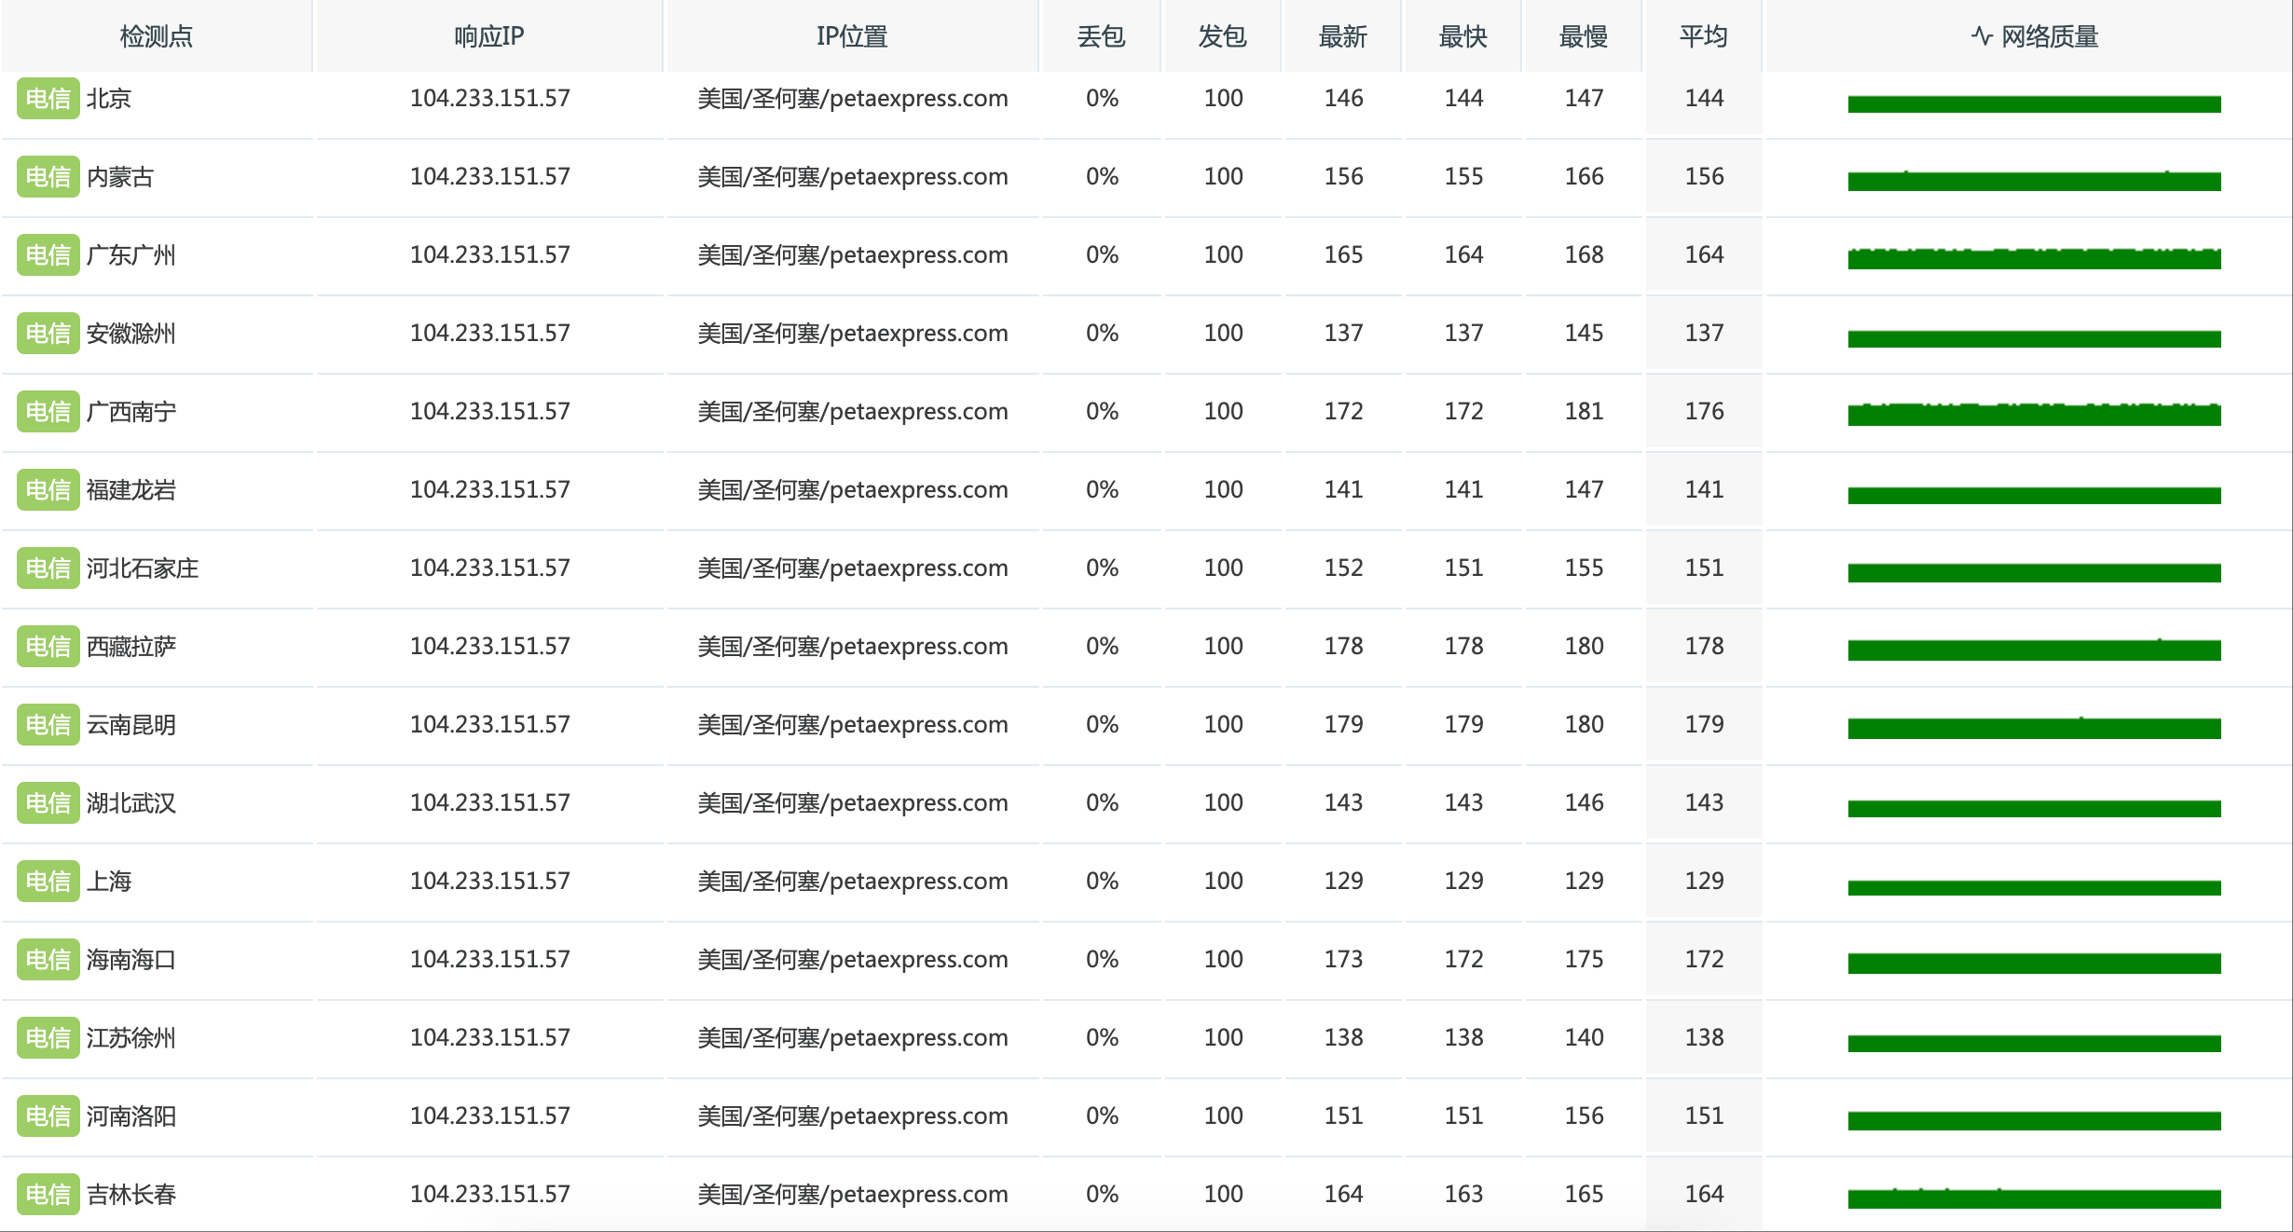Sort by the 平均 column header
The width and height of the screenshot is (2293, 1232).
pos(1703,36)
